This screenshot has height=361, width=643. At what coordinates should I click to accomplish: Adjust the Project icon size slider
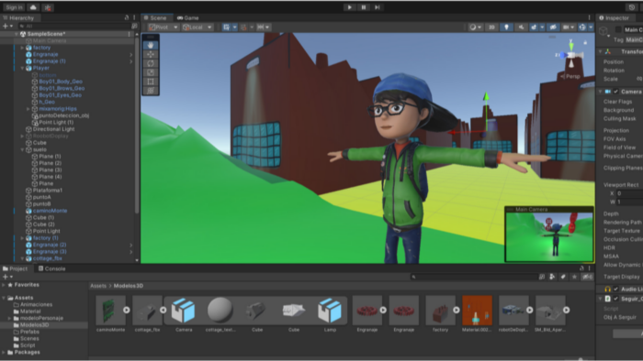pyautogui.click(x=581, y=359)
